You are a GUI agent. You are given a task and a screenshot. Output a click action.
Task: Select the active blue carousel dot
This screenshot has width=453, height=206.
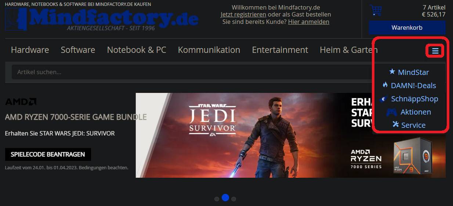coord(225,198)
